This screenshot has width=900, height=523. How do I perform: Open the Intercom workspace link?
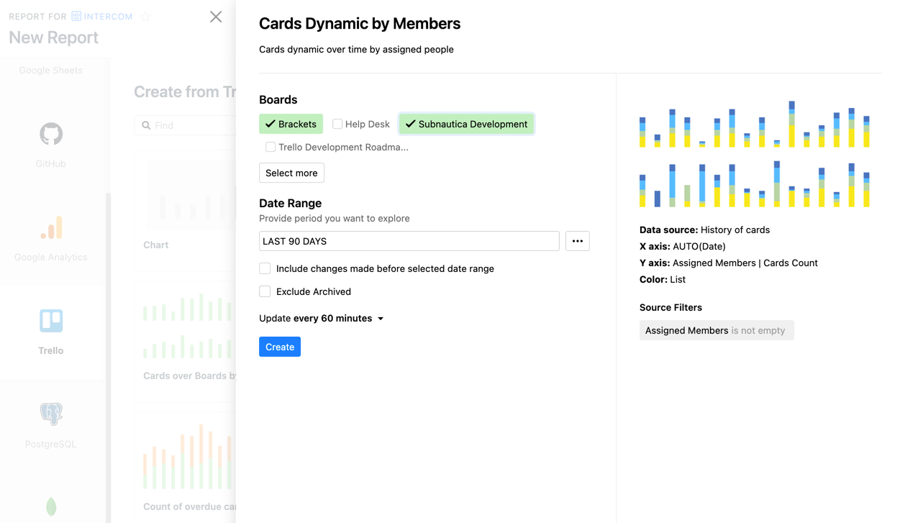click(x=102, y=17)
